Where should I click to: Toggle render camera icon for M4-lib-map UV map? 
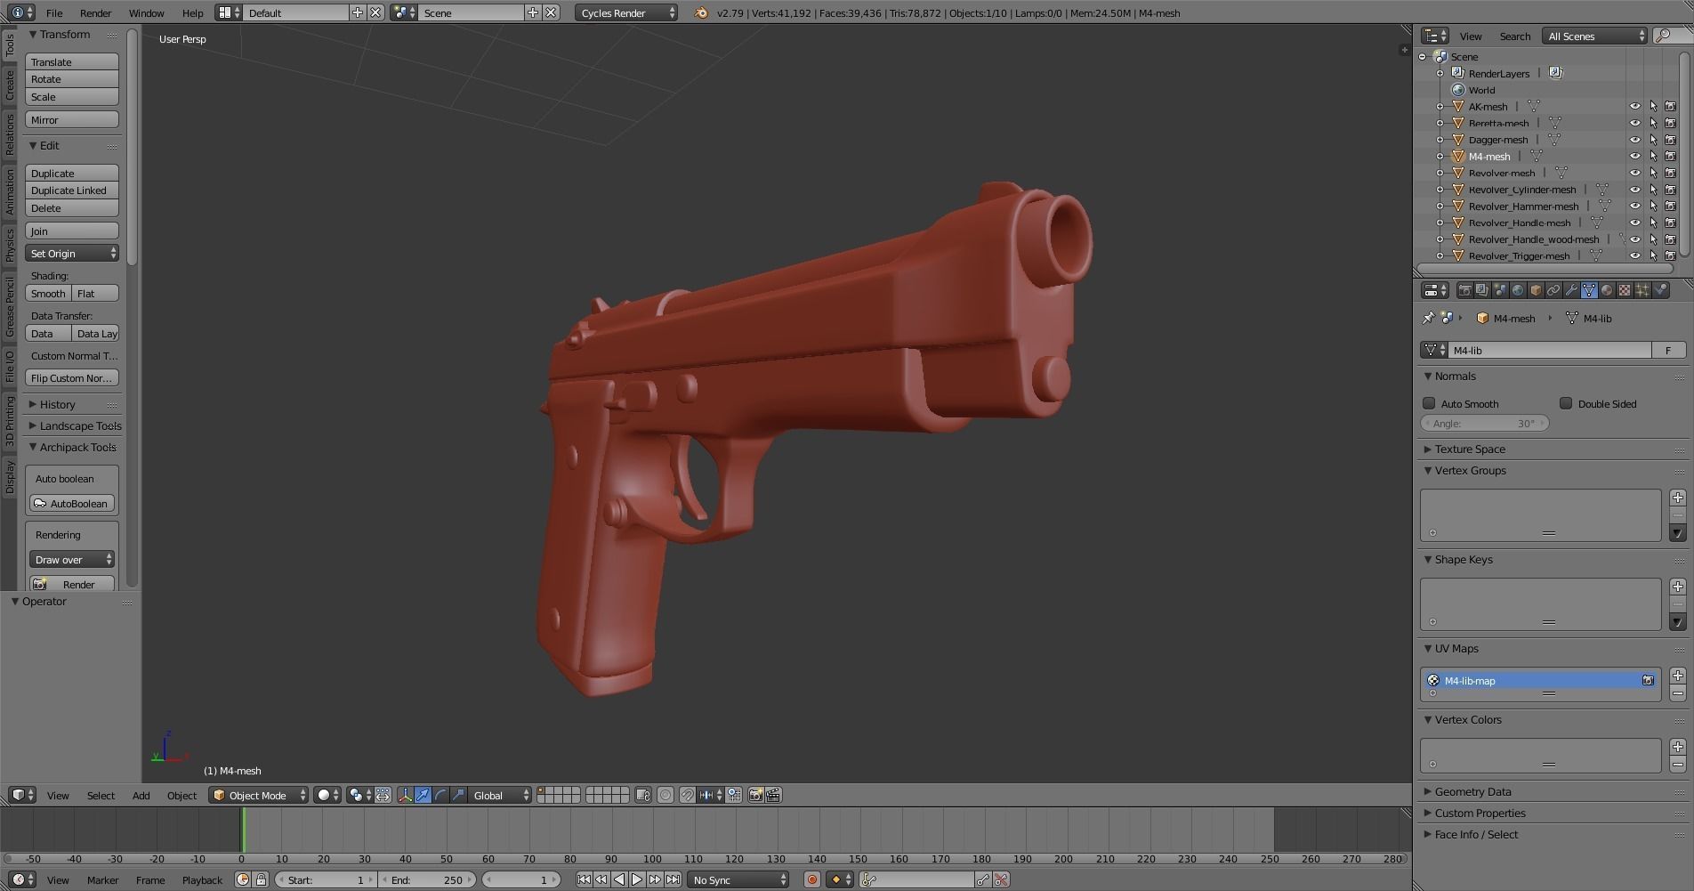pyautogui.click(x=1648, y=680)
